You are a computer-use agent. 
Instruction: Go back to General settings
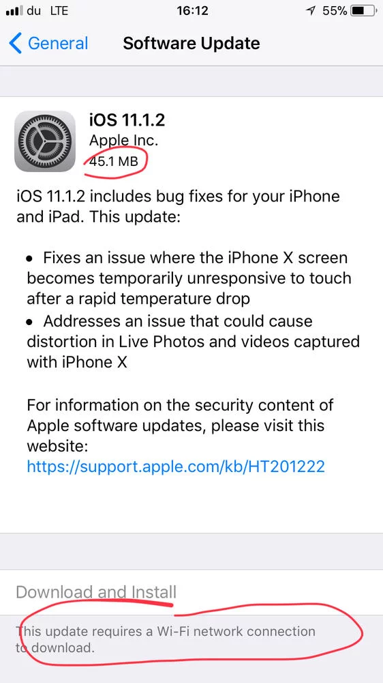[48, 44]
